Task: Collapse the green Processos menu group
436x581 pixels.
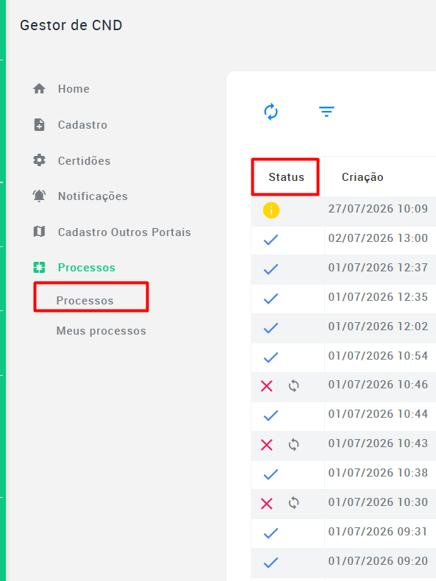Action: (86, 268)
